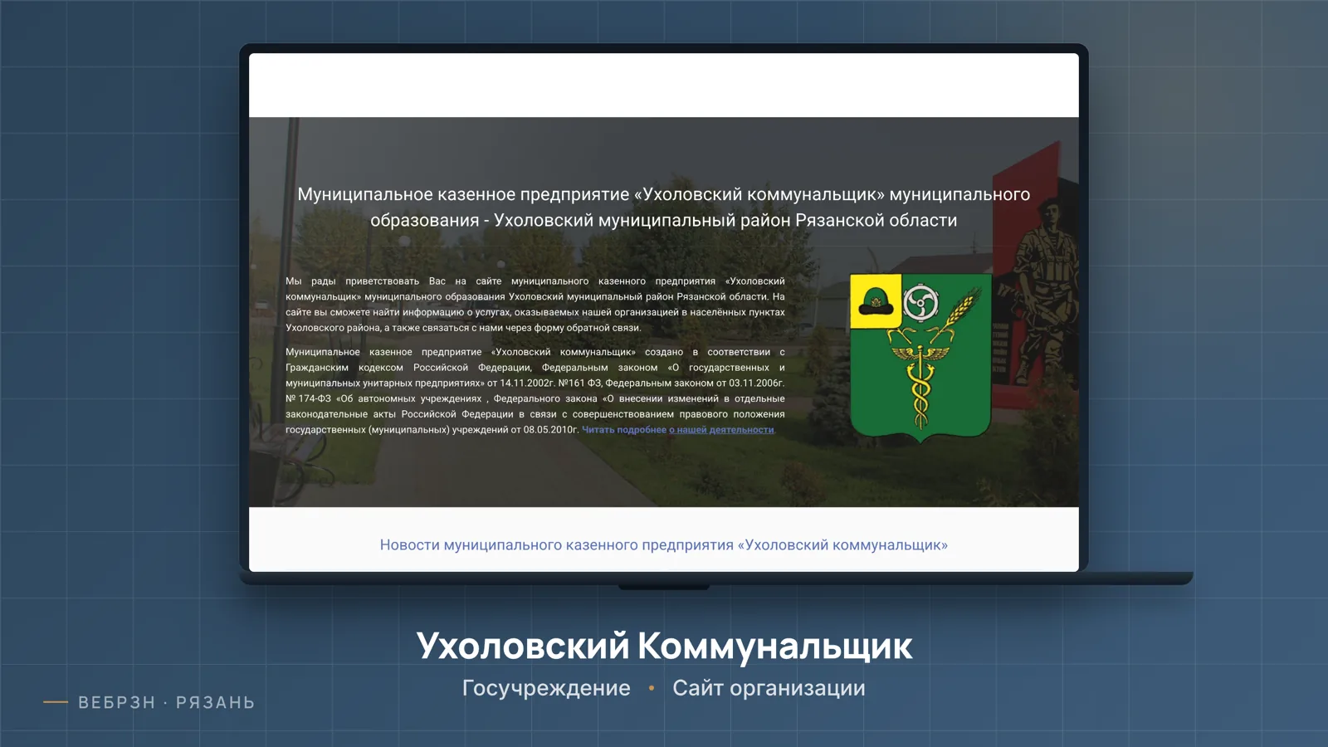The image size is (1328, 747).
Task: Click the title "Муниципальное казенное предприятие «Ухоловский коммунальщик»"
Action: (664, 207)
